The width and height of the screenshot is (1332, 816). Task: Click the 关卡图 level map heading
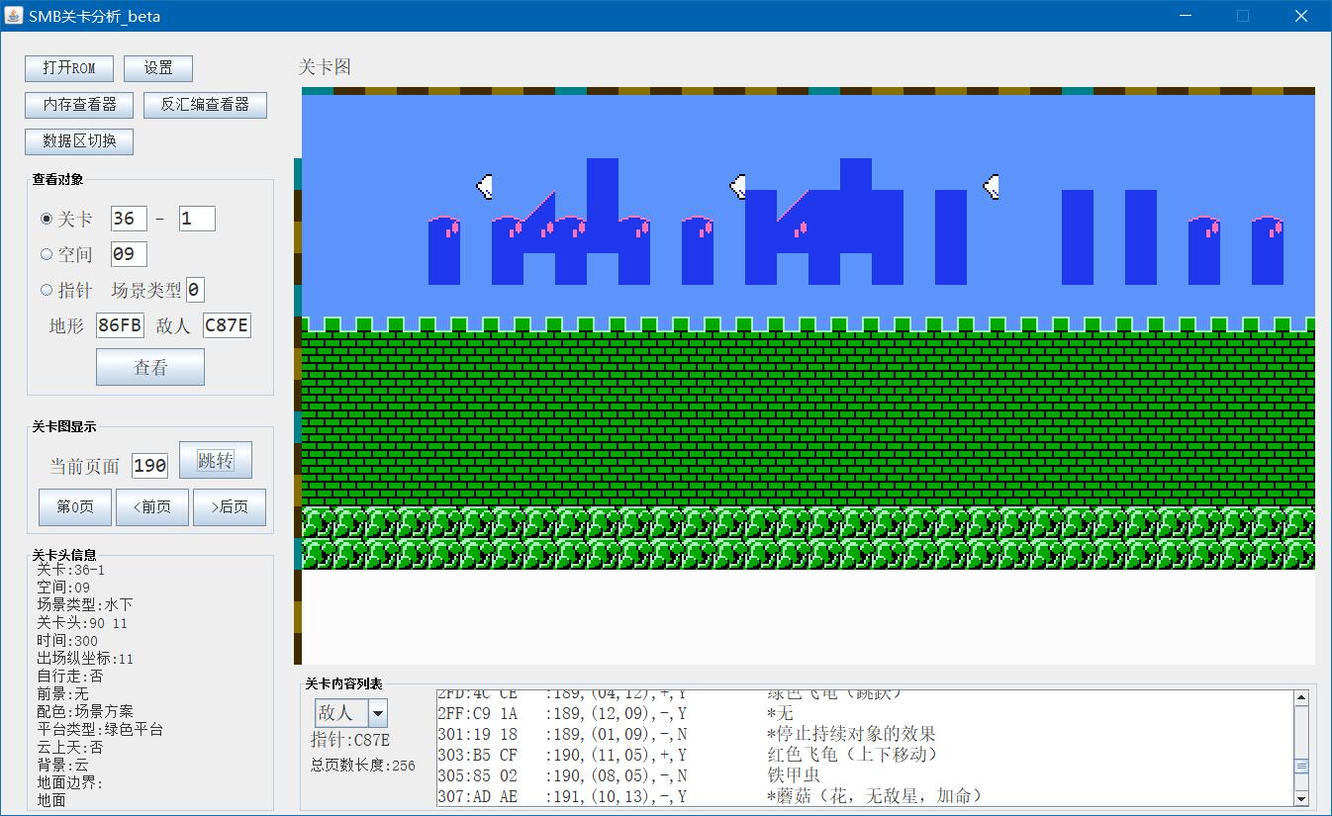point(325,67)
